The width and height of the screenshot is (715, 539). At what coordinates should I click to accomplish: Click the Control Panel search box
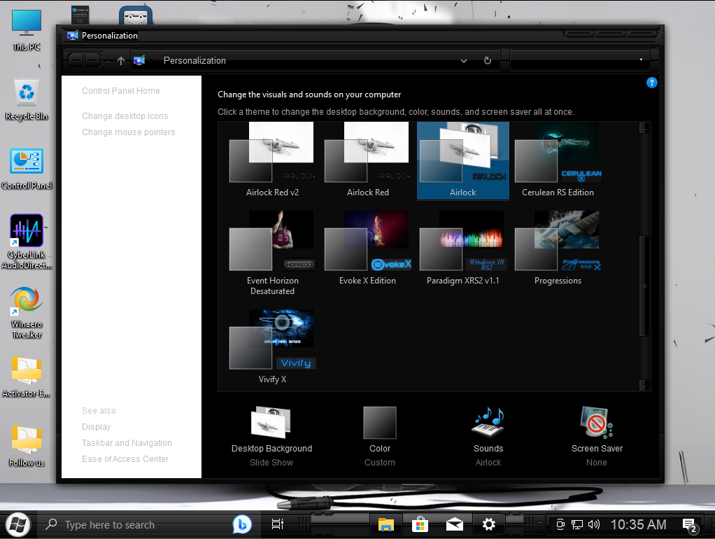click(579, 60)
